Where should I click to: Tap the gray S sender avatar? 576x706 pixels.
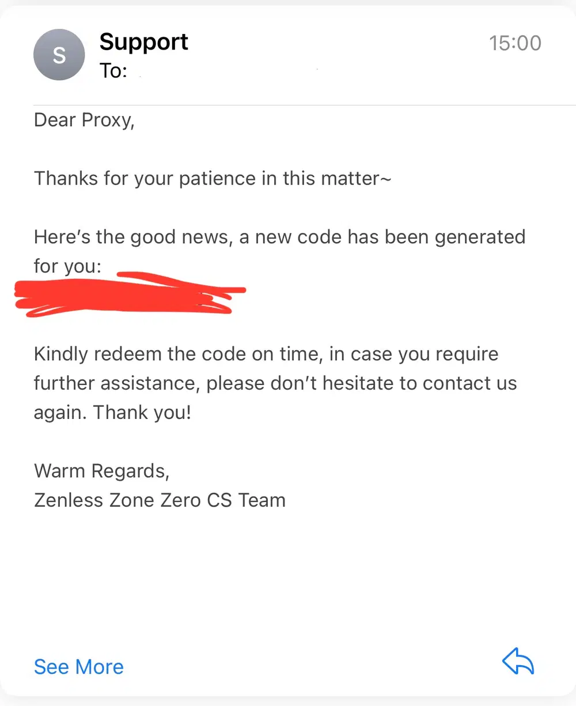(59, 55)
